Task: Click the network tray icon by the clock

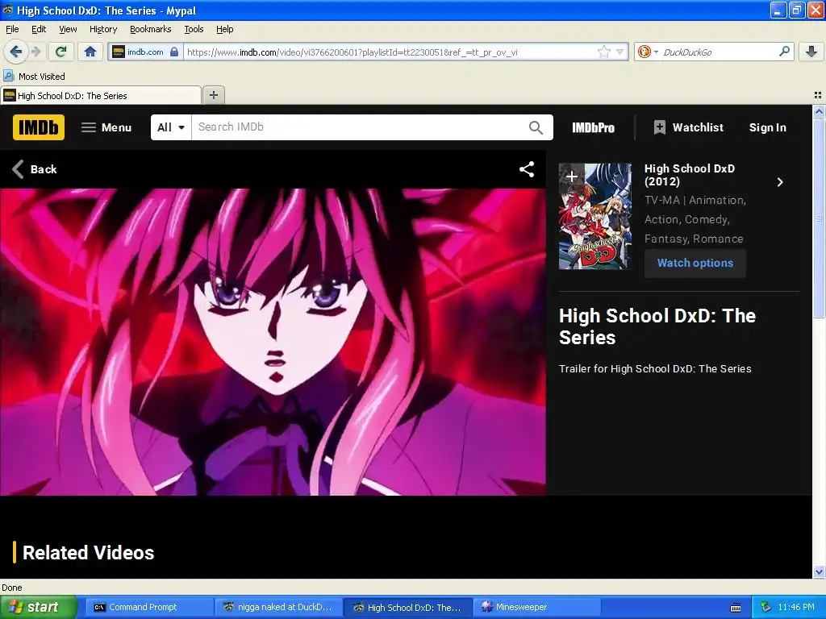Action: [766, 607]
